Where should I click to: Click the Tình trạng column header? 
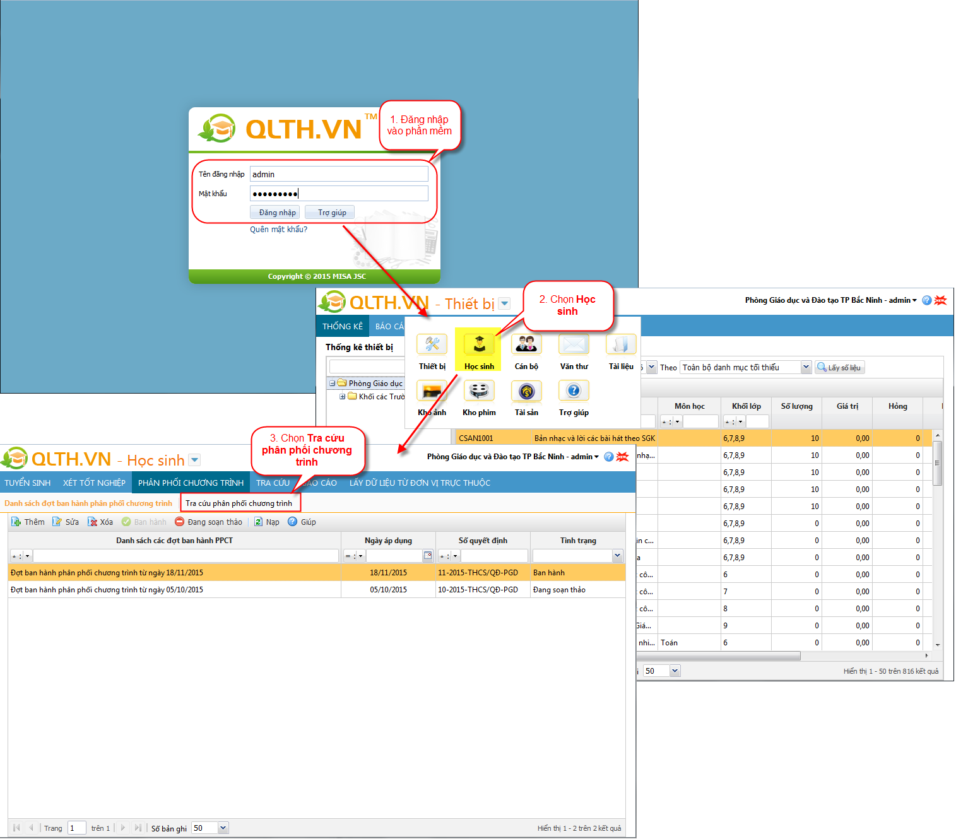tap(578, 540)
